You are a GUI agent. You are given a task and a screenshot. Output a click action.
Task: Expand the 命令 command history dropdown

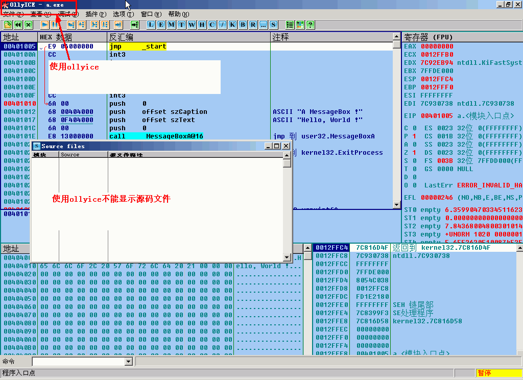[129, 361]
